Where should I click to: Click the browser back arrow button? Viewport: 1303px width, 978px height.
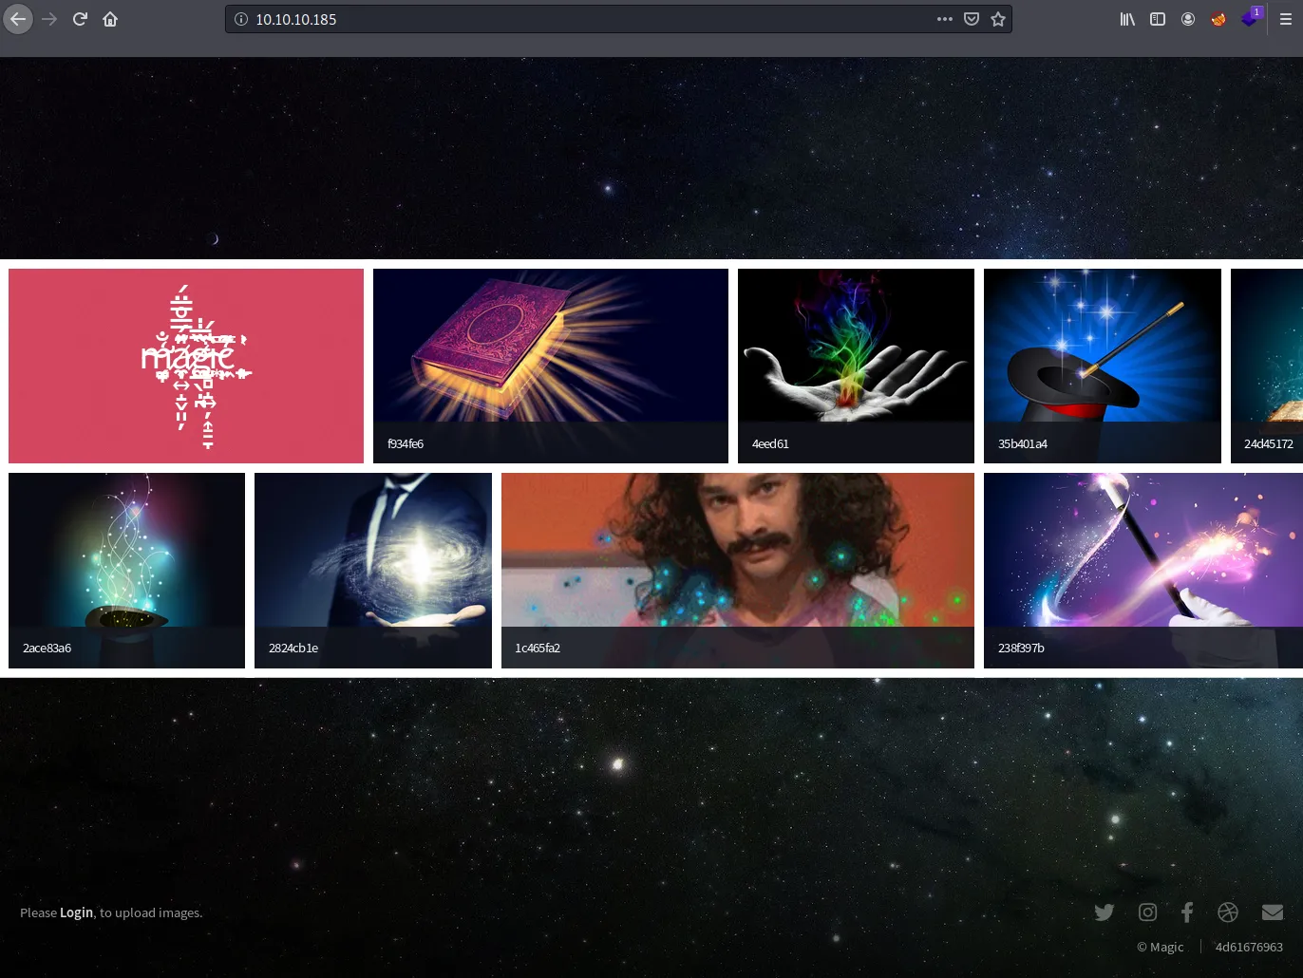(18, 19)
